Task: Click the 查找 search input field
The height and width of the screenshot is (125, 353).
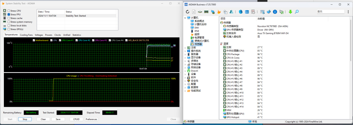Action: tap(330, 12)
